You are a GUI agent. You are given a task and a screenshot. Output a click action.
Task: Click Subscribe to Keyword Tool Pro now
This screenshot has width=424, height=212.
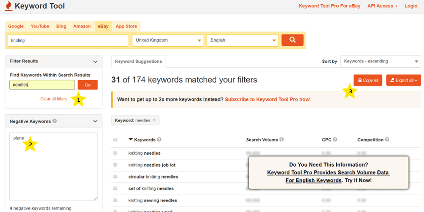pos(268,99)
